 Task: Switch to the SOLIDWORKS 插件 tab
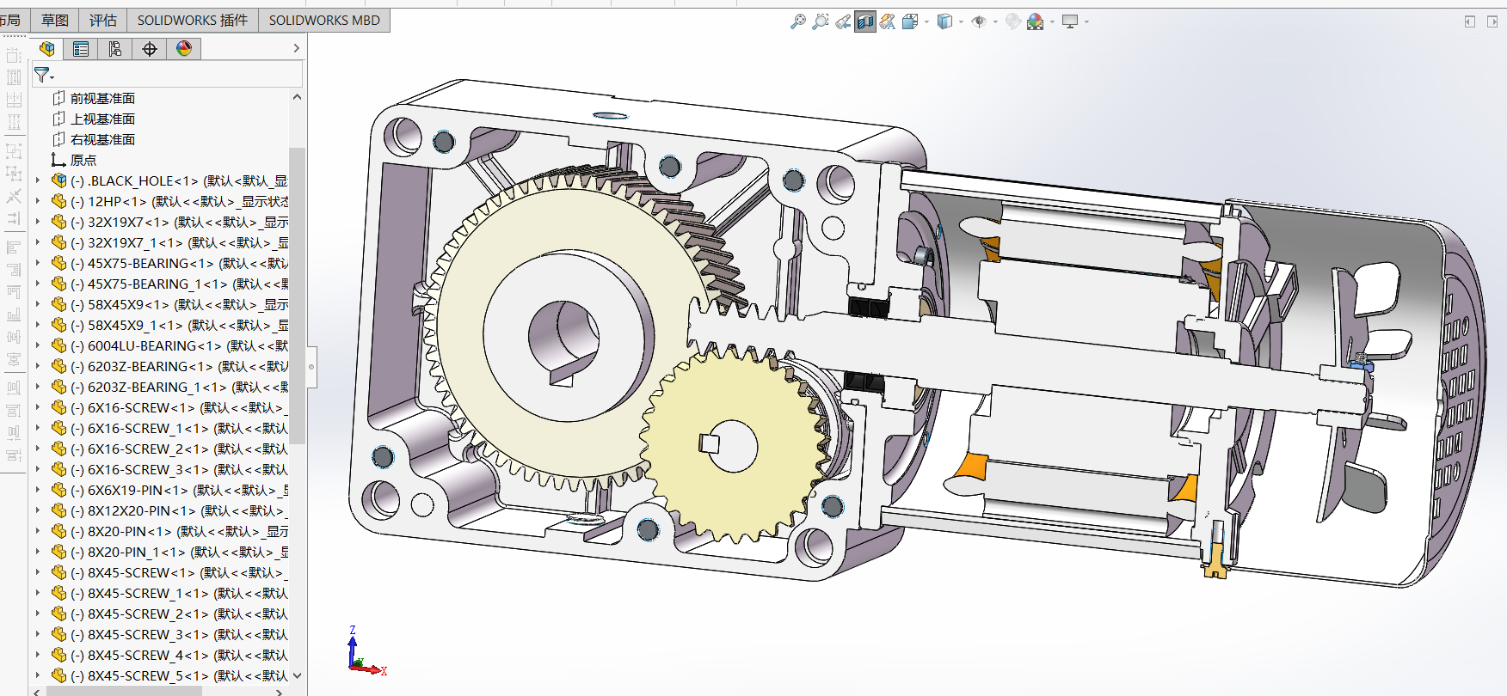(x=193, y=20)
